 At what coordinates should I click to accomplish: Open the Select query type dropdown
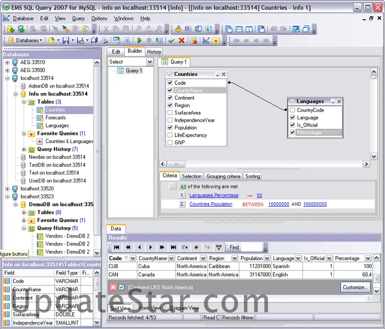point(150,62)
